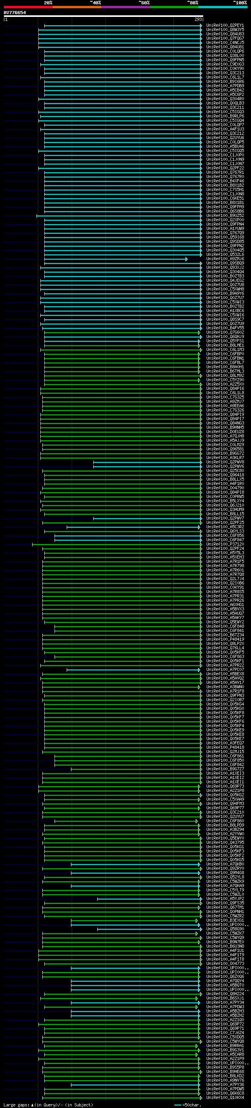The height and width of the screenshot is (1108, 251).
Task: Open hit UniRef100_Q8W3Y5
Action: click(225, 30)
